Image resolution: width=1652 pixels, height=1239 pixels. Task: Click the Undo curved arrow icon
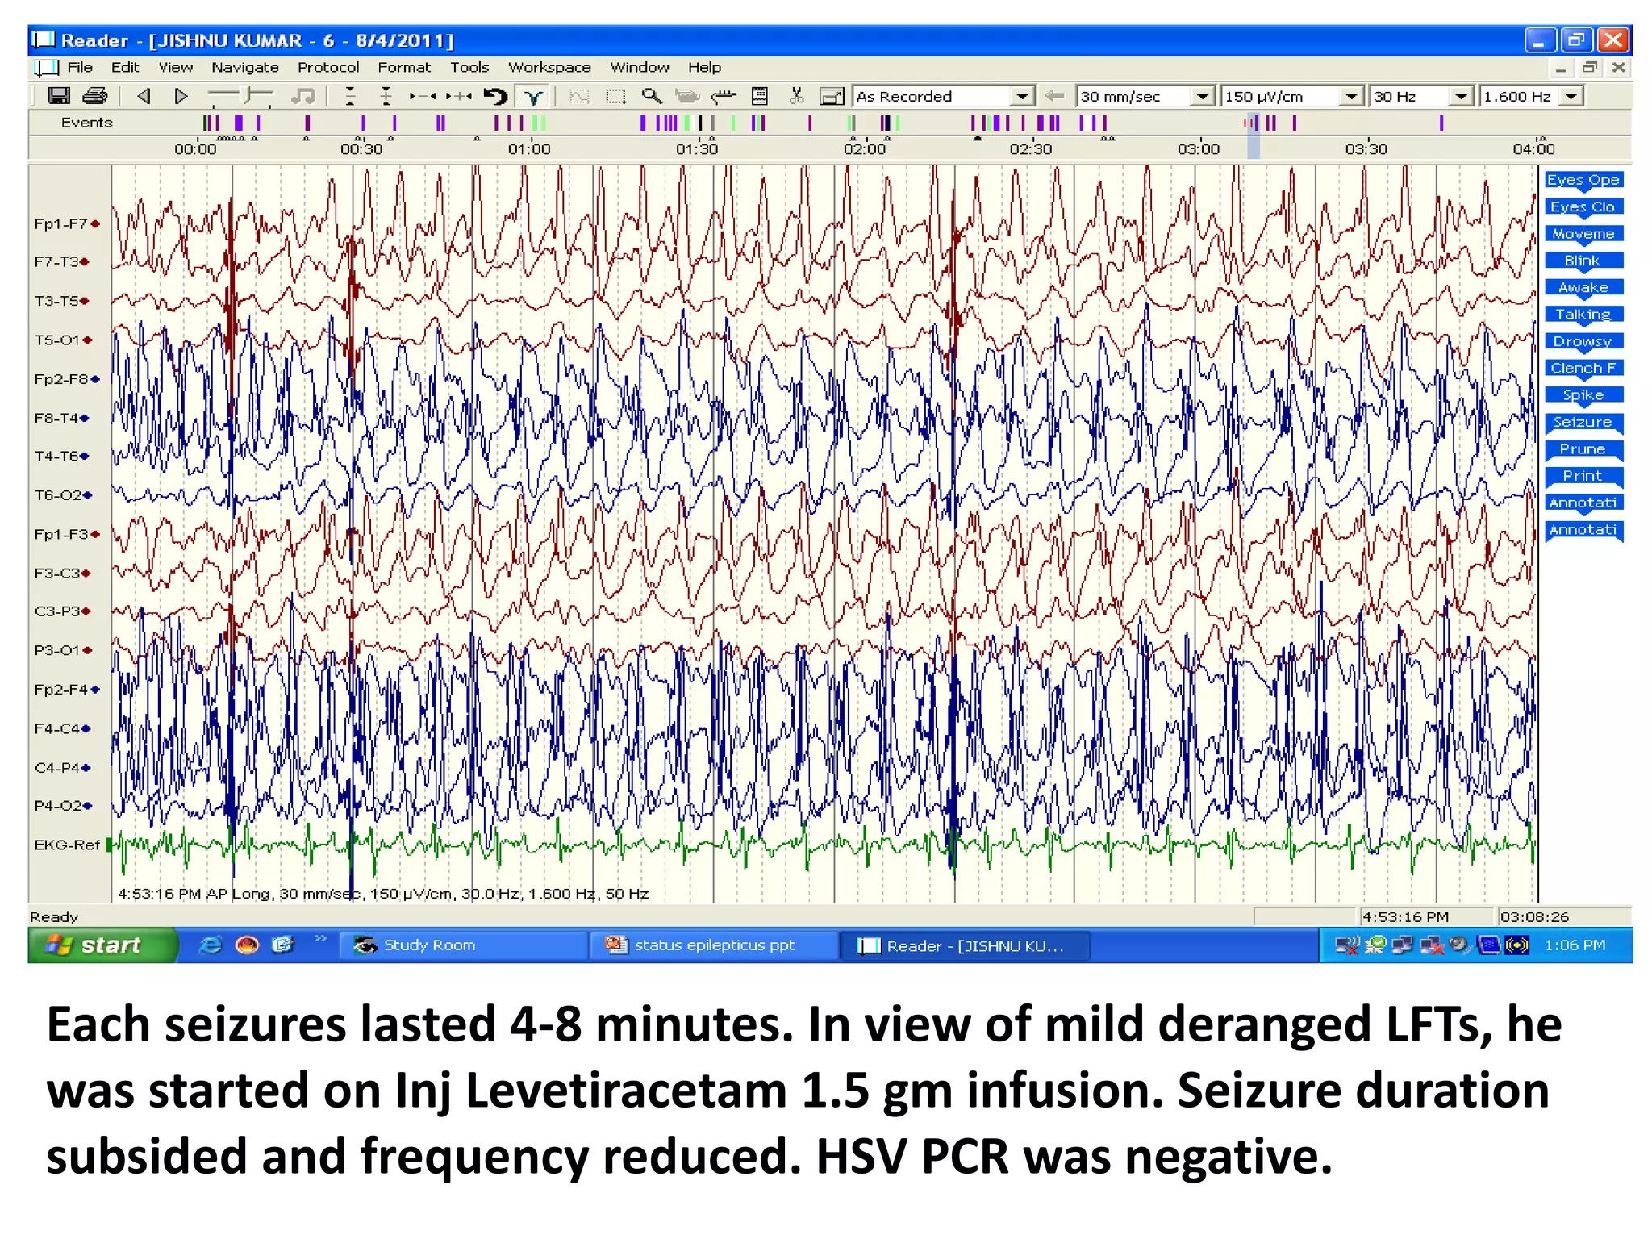[x=495, y=97]
